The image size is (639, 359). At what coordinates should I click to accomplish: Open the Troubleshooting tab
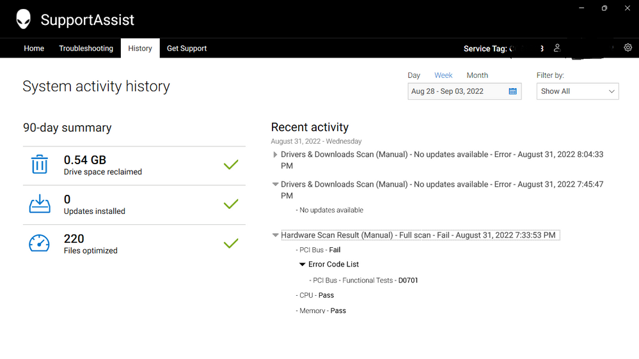click(x=86, y=49)
